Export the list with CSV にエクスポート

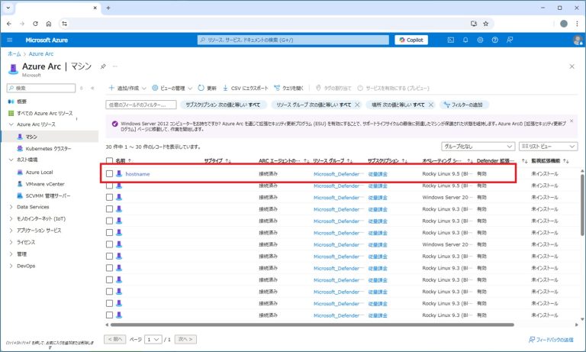(245, 88)
